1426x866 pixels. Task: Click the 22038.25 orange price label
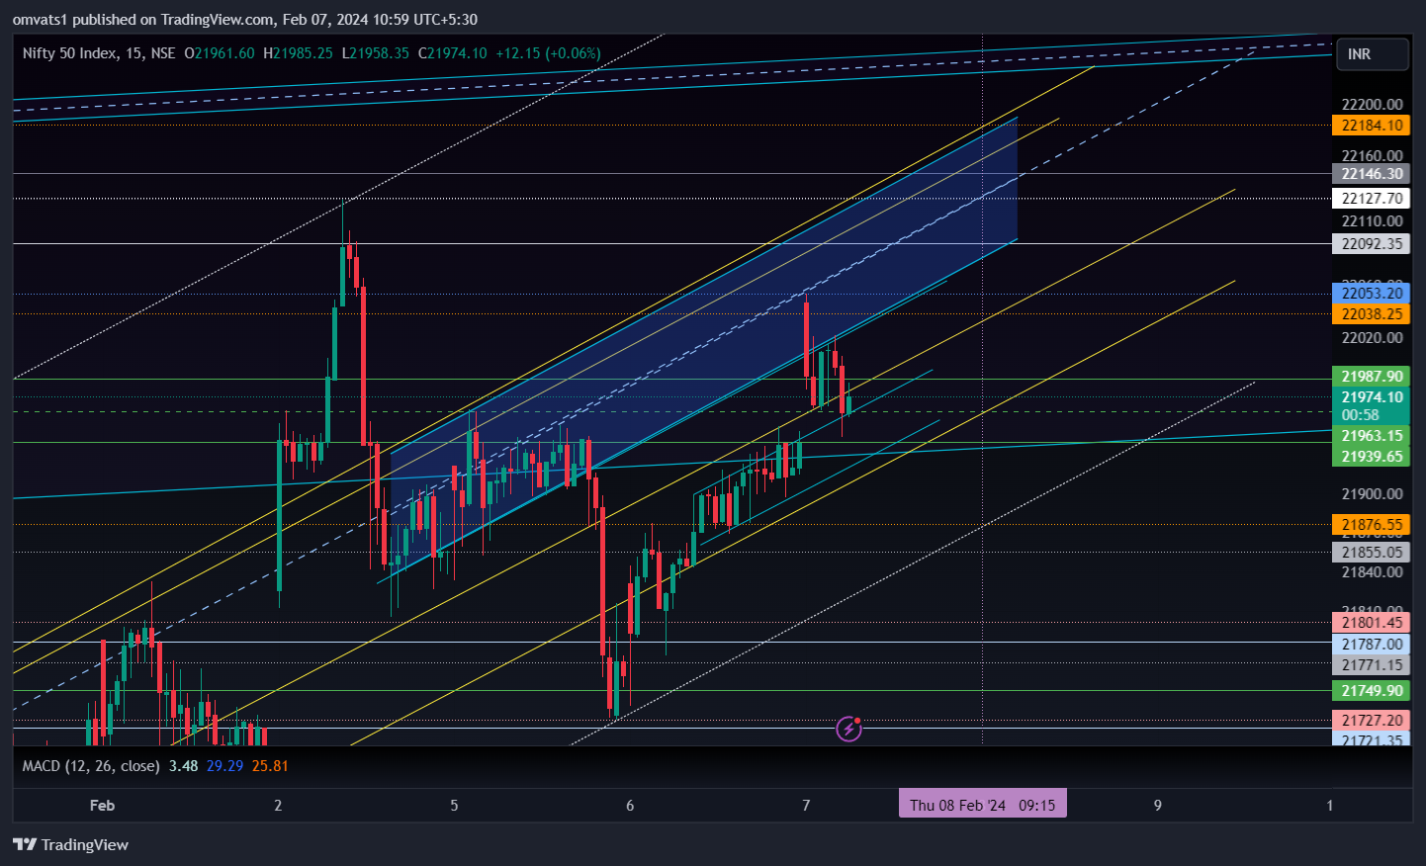[1371, 314]
